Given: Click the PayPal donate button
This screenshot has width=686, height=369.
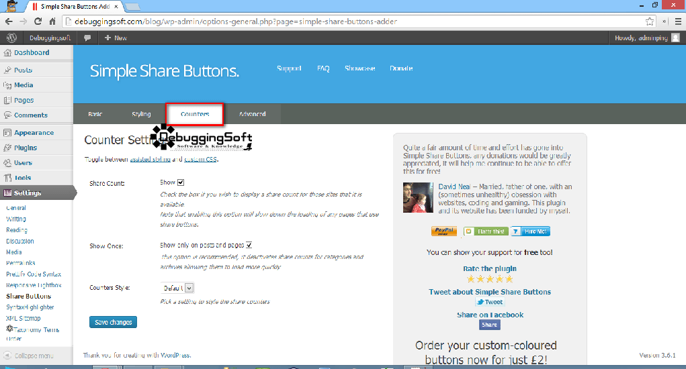Looking at the screenshot, I should (x=444, y=231).
